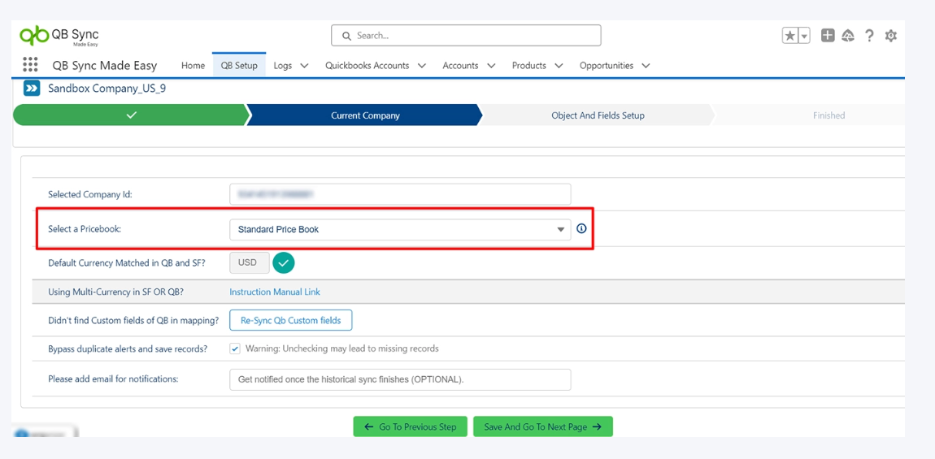Open the global actions plus icon
Viewport: 935px width, 459px height.
828,36
